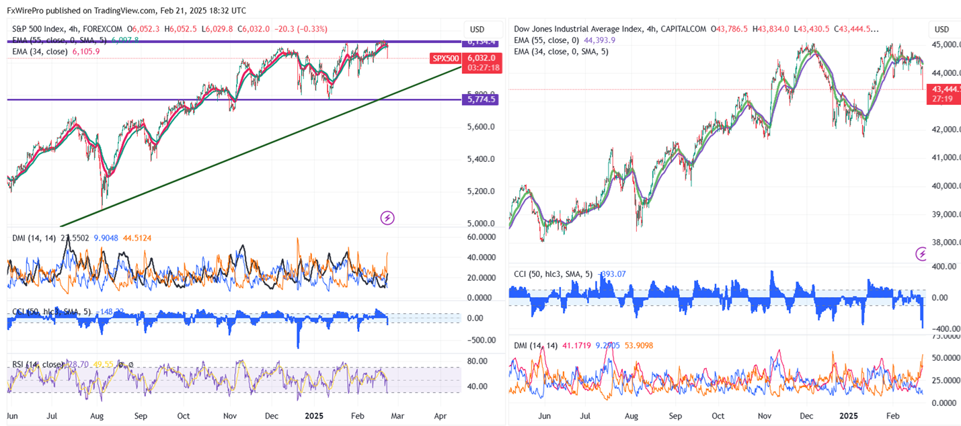Click the 42,000.0 level on Dow price axis
961x426 pixels.
pos(945,130)
